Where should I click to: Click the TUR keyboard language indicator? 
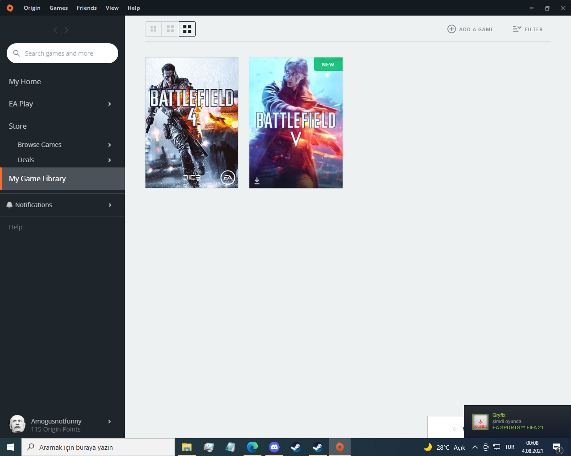click(x=510, y=447)
